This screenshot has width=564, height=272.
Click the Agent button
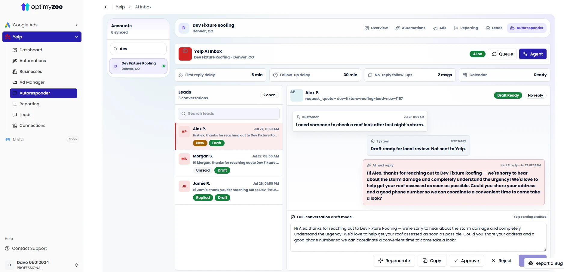coord(533,54)
